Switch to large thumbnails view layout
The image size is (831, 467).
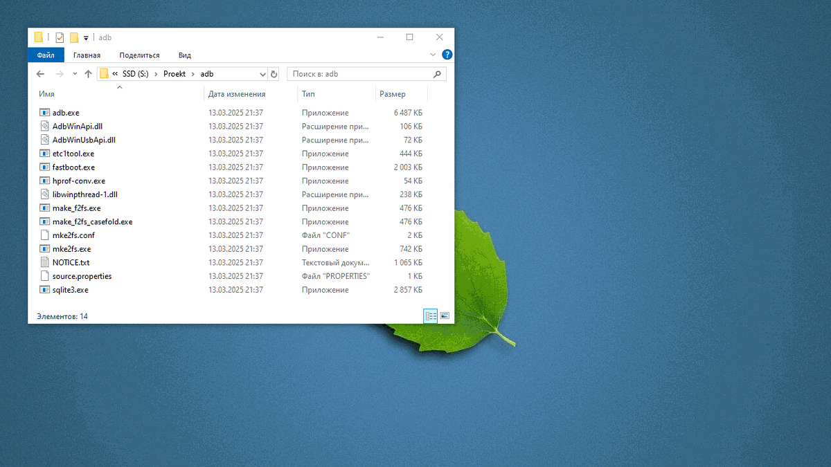[x=445, y=316]
